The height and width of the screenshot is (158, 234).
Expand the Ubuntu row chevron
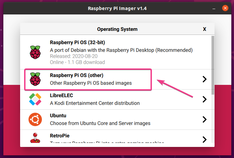point(204,119)
